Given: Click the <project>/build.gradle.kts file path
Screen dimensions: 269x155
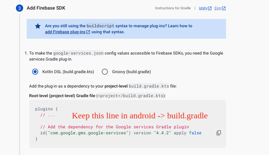Looking at the screenshot, I should pos(131,96).
